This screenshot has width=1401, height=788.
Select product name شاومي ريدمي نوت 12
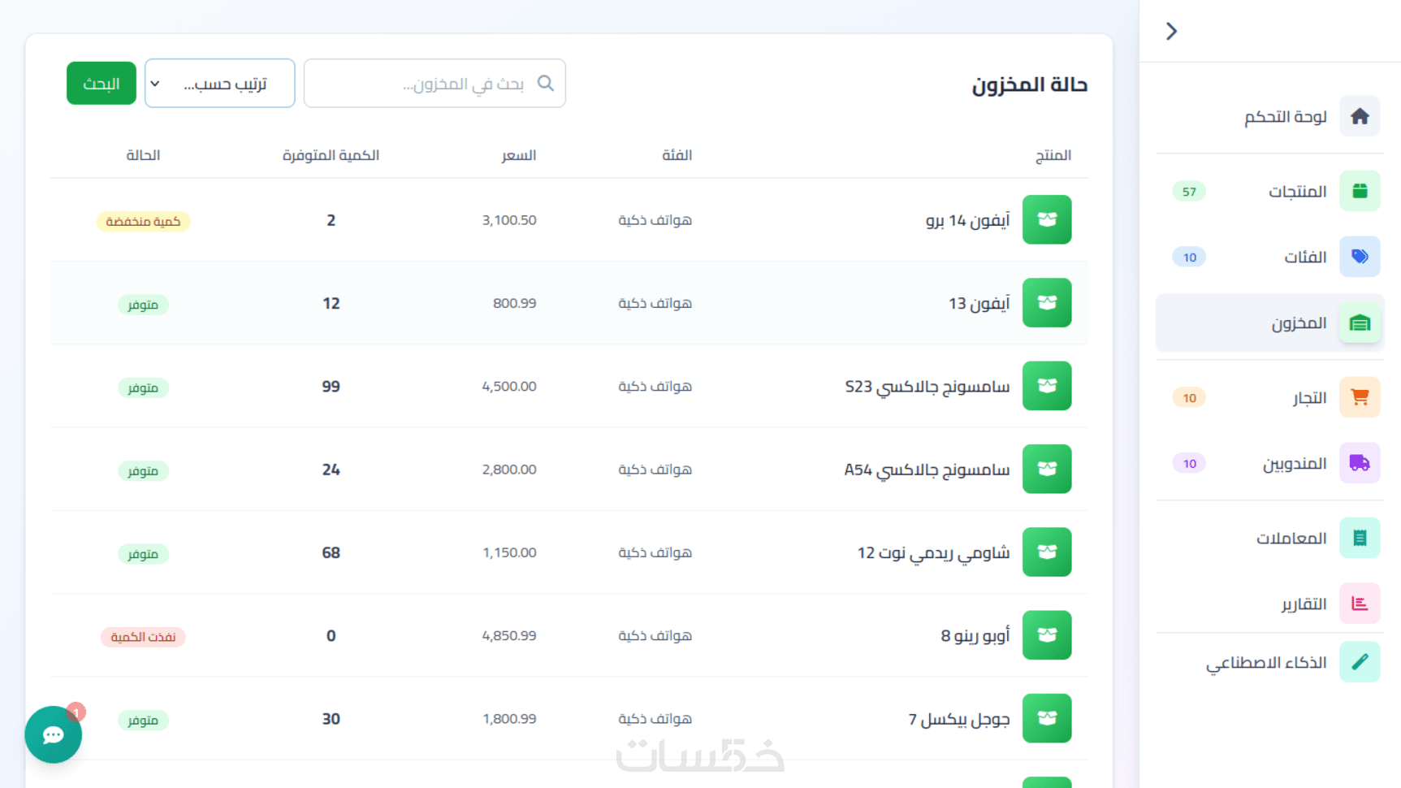coord(934,552)
